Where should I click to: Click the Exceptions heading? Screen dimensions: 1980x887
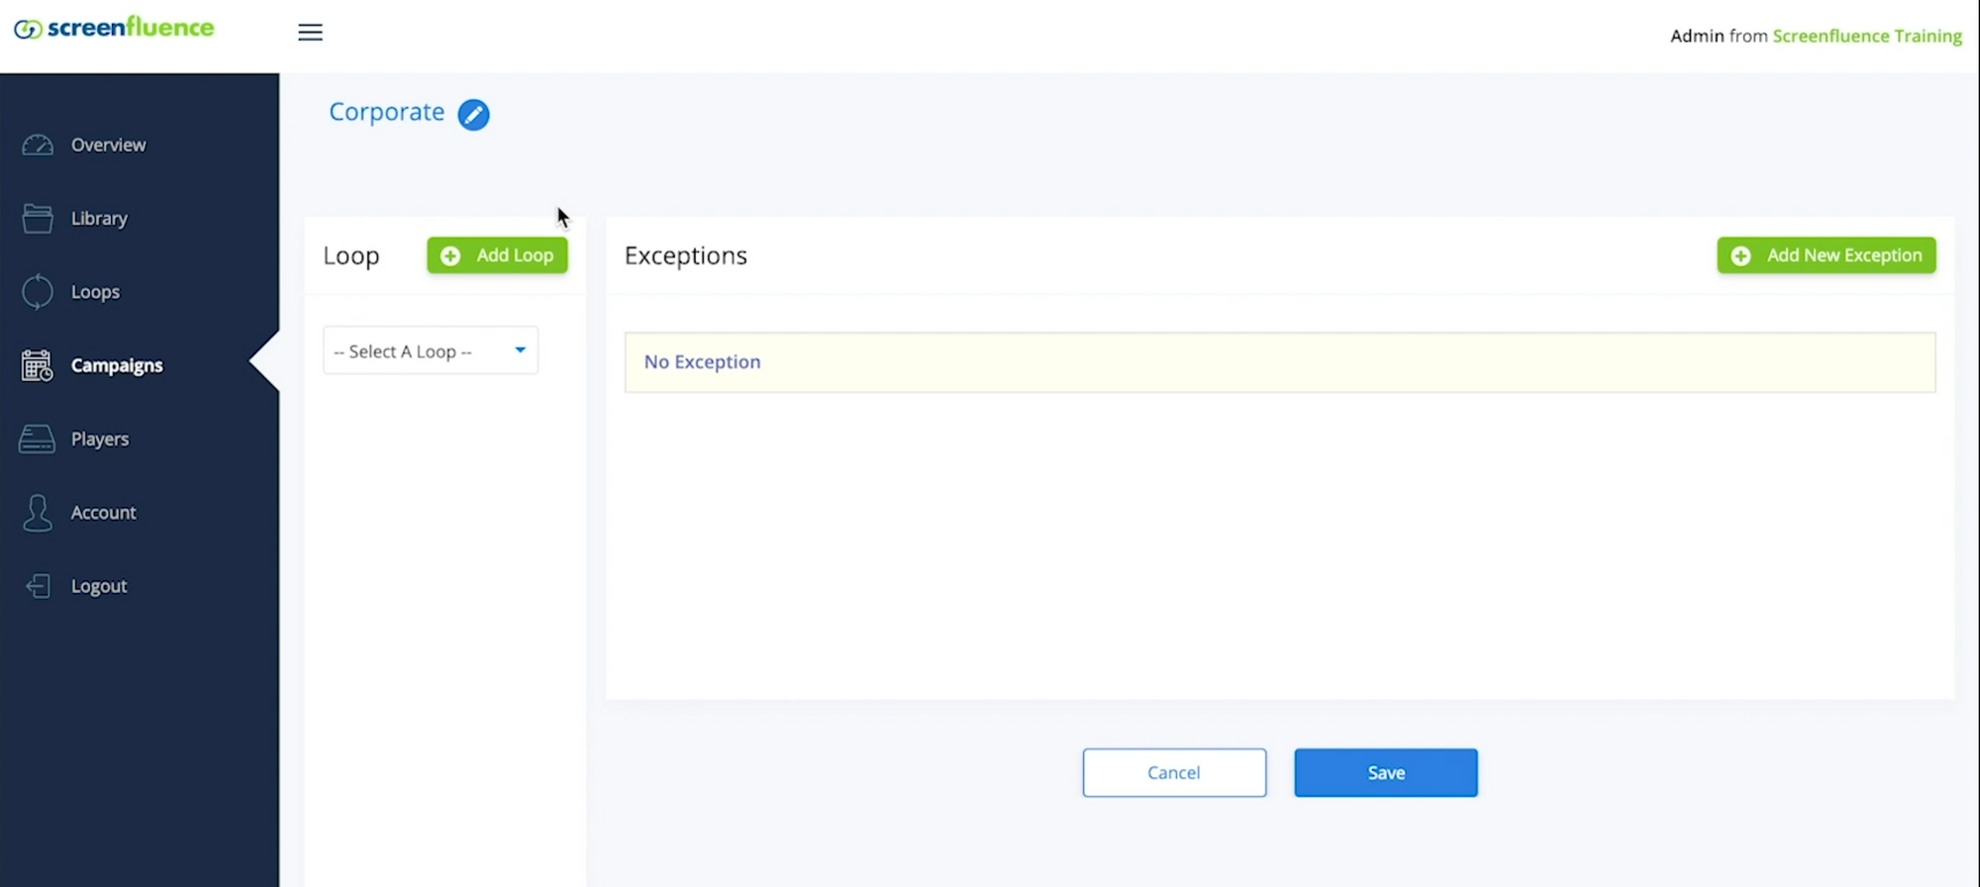coord(686,255)
